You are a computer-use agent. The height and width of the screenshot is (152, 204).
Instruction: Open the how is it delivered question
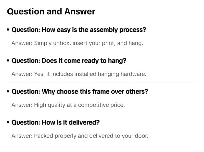(56, 123)
